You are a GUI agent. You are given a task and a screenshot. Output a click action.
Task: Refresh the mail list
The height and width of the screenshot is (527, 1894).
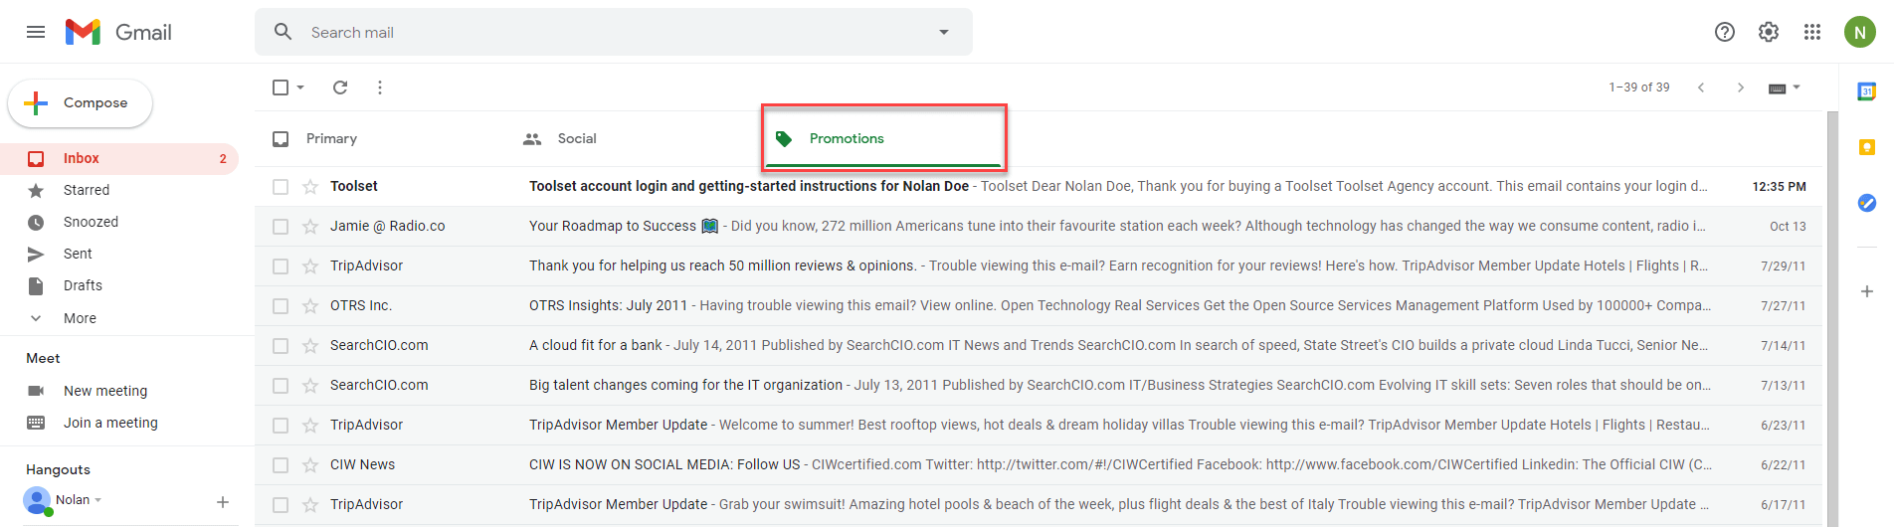tap(340, 88)
